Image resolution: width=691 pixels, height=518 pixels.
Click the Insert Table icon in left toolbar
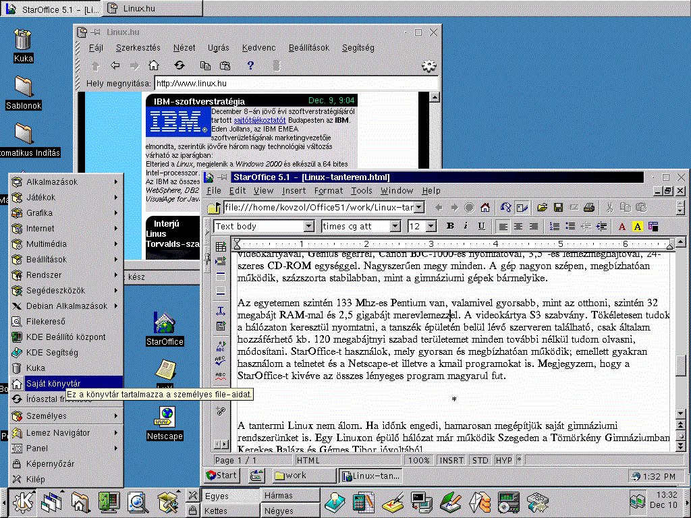(x=221, y=246)
